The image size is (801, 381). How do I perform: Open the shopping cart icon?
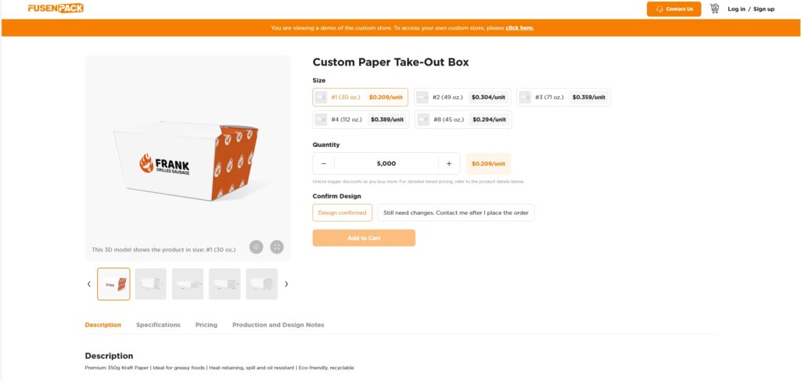(714, 9)
